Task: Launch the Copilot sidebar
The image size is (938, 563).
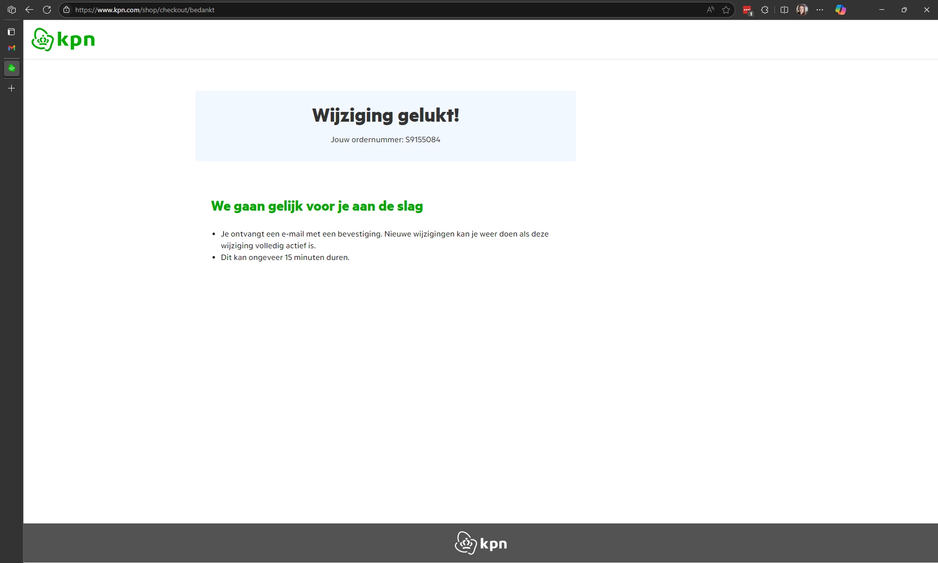Action: (x=840, y=10)
